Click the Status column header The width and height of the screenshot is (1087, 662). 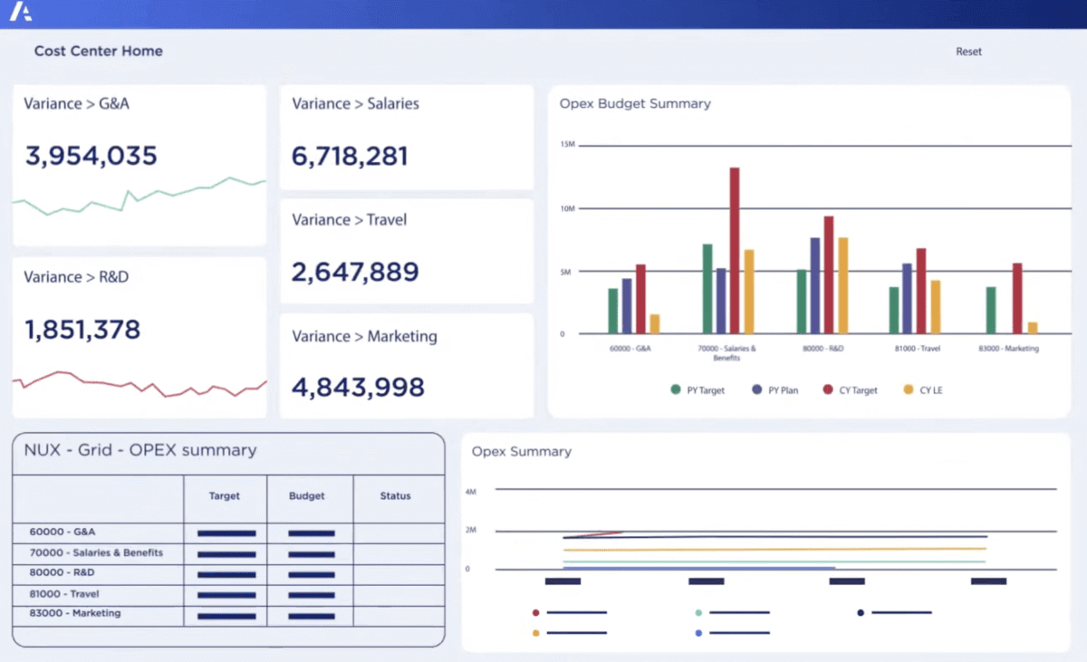tap(395, 495)
